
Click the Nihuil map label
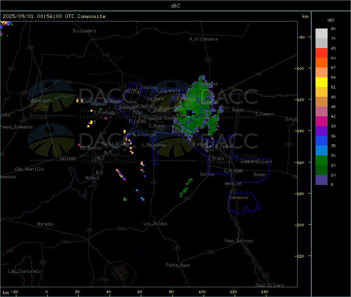[x=92, y=178]
